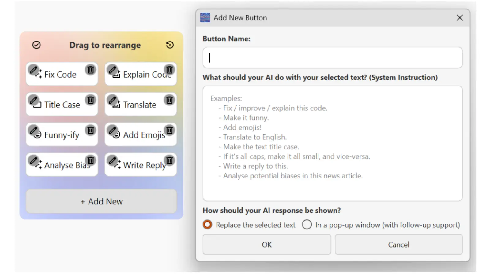Focus the Button Name text field
This screenshot has height=275, width=490.
tap(332, 58)
